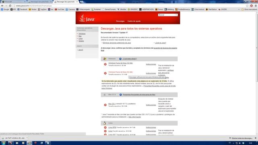Screen dimensions: 258x145
Task: Open Centro de ayuda in Java header
Action: tap(134, 21)
